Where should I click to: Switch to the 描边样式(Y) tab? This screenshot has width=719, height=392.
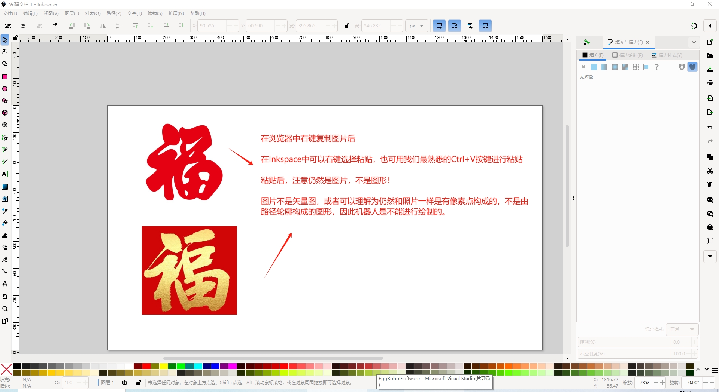[x=667, y=55]
